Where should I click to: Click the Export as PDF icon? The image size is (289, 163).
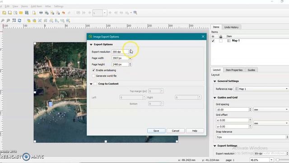click(x=58, y=13)
